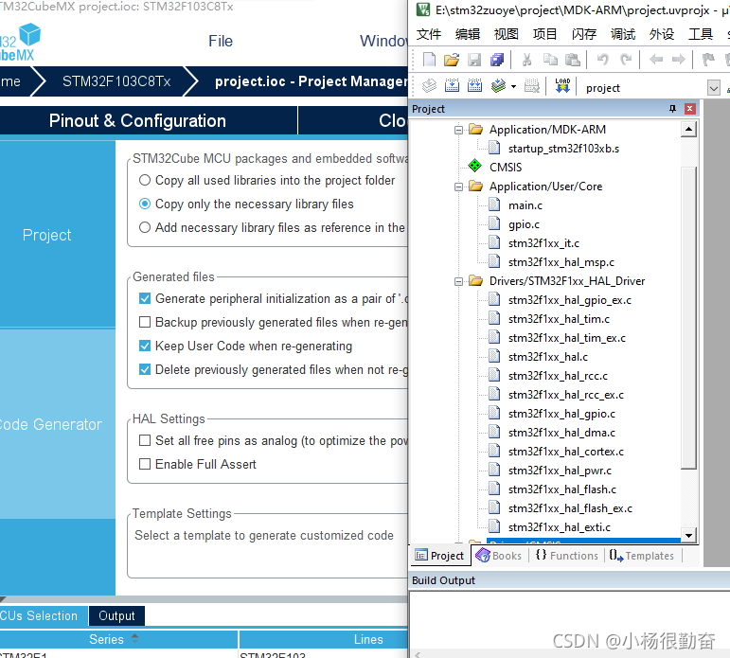The image size is (730, 658).
Task: Click the Paste icon in Keil toolbar
Action: pos(572,60)
